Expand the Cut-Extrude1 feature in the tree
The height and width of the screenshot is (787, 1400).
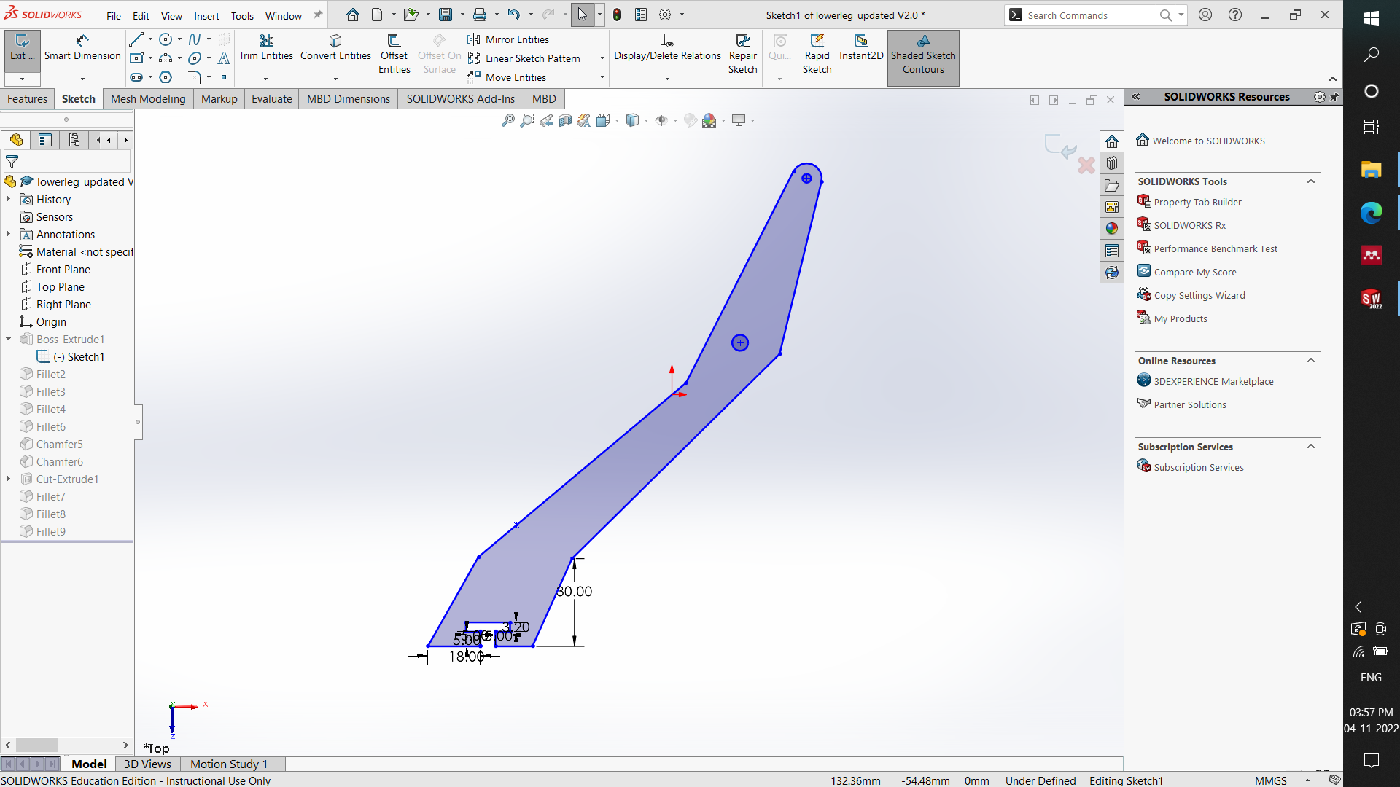(x=9, y=479)
